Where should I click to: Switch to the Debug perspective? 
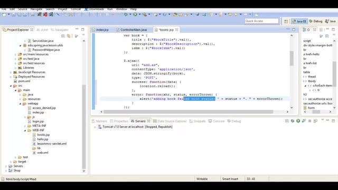point(316,21)
